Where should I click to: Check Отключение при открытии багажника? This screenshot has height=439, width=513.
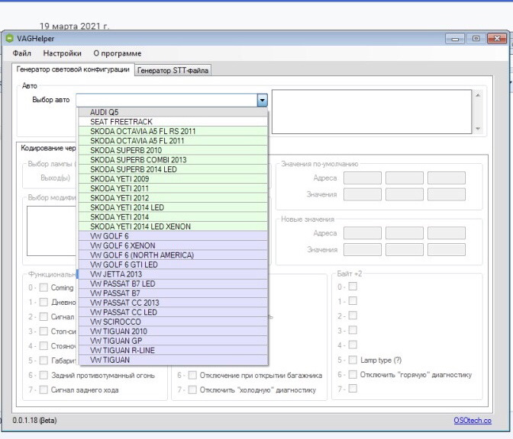click(192, 375)
